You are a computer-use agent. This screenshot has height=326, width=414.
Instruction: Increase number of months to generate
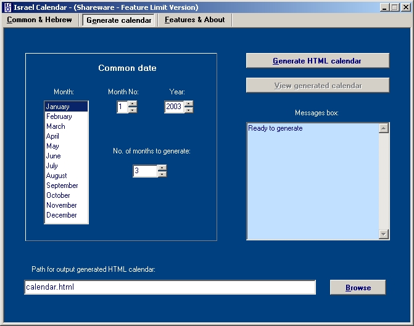click(x=162, y=168)
